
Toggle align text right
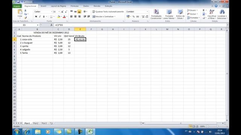click(x=79, y=16)
